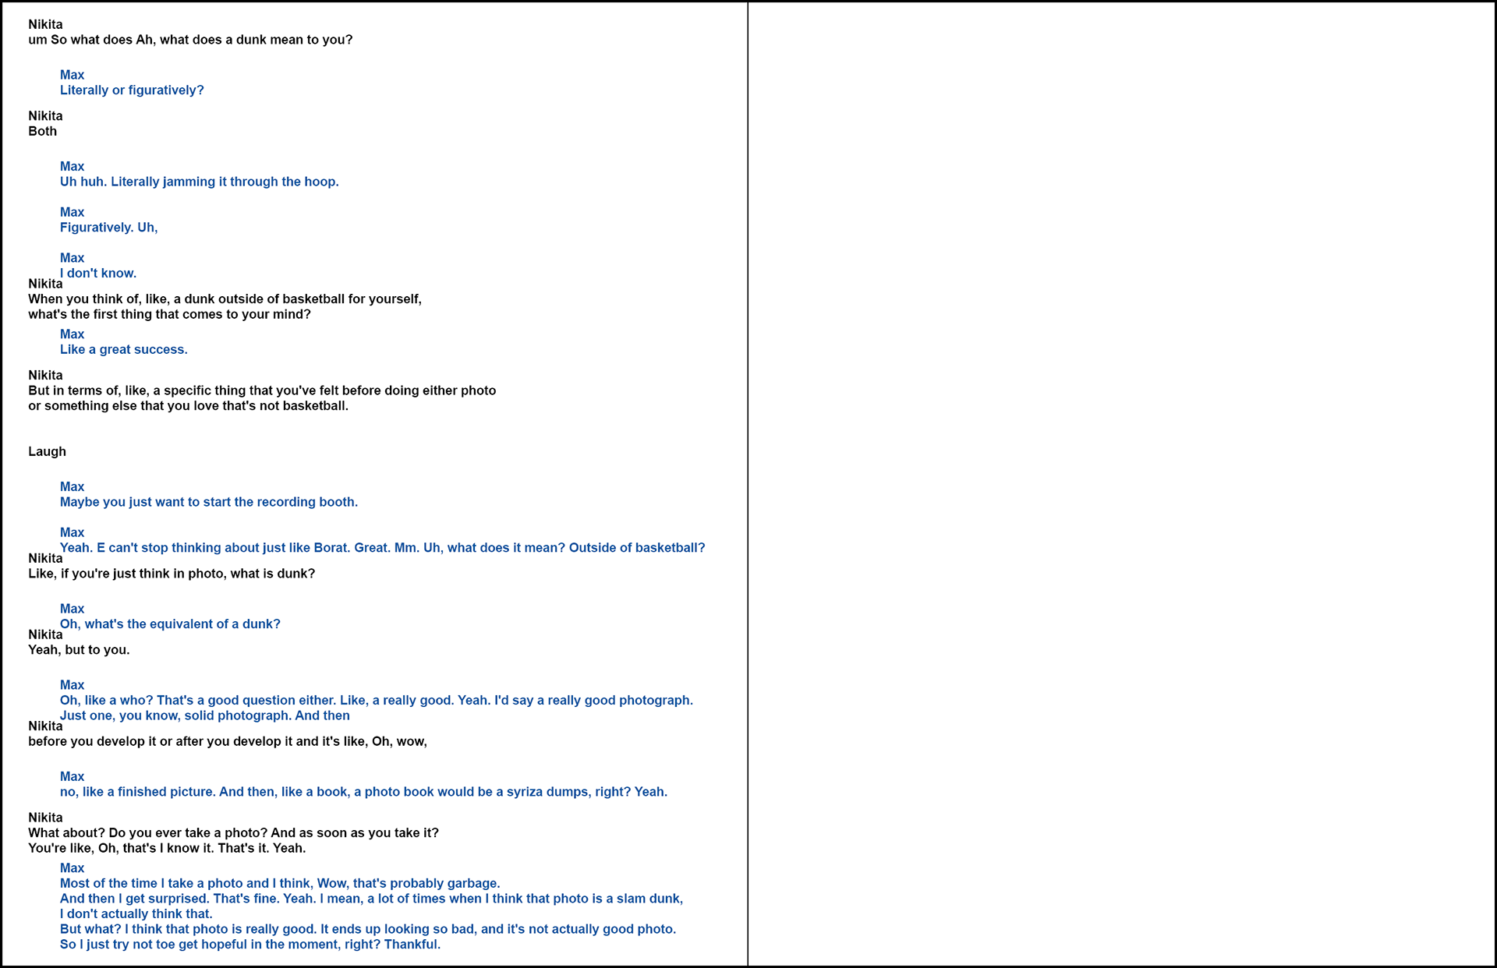Click 'Like, if you're just think in photo, what is dunk?'

coord(172,574)
